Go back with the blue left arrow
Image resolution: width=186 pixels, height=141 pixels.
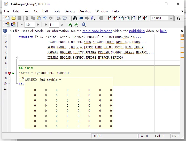click(x=81, y=18)
